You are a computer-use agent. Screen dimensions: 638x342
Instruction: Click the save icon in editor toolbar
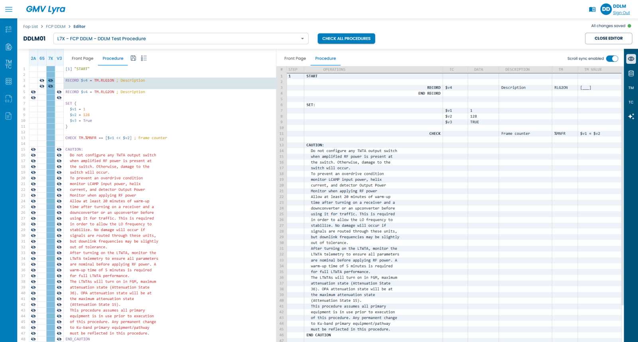(133, 58)
